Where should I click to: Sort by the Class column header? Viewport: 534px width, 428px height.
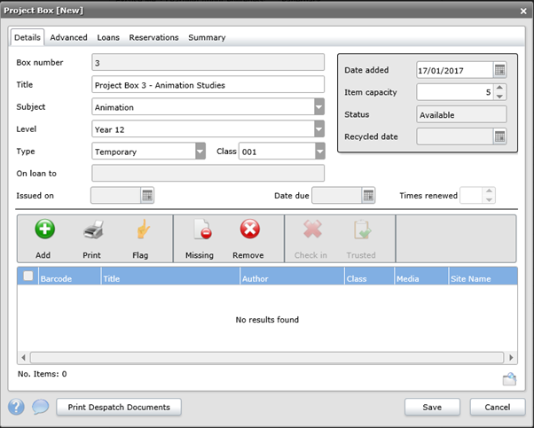coord(370,276)
